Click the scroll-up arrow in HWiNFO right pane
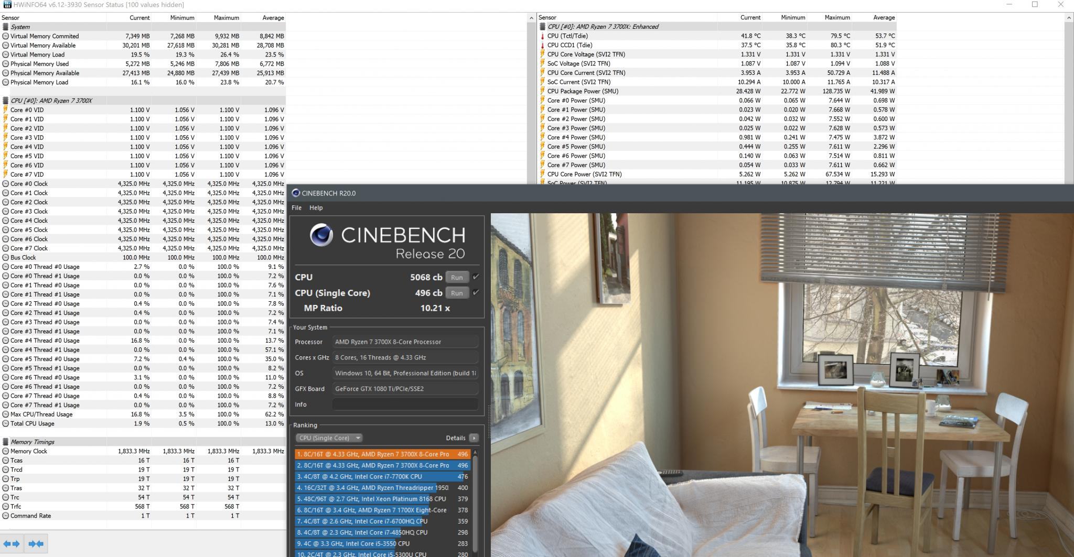 (1068, 18)
